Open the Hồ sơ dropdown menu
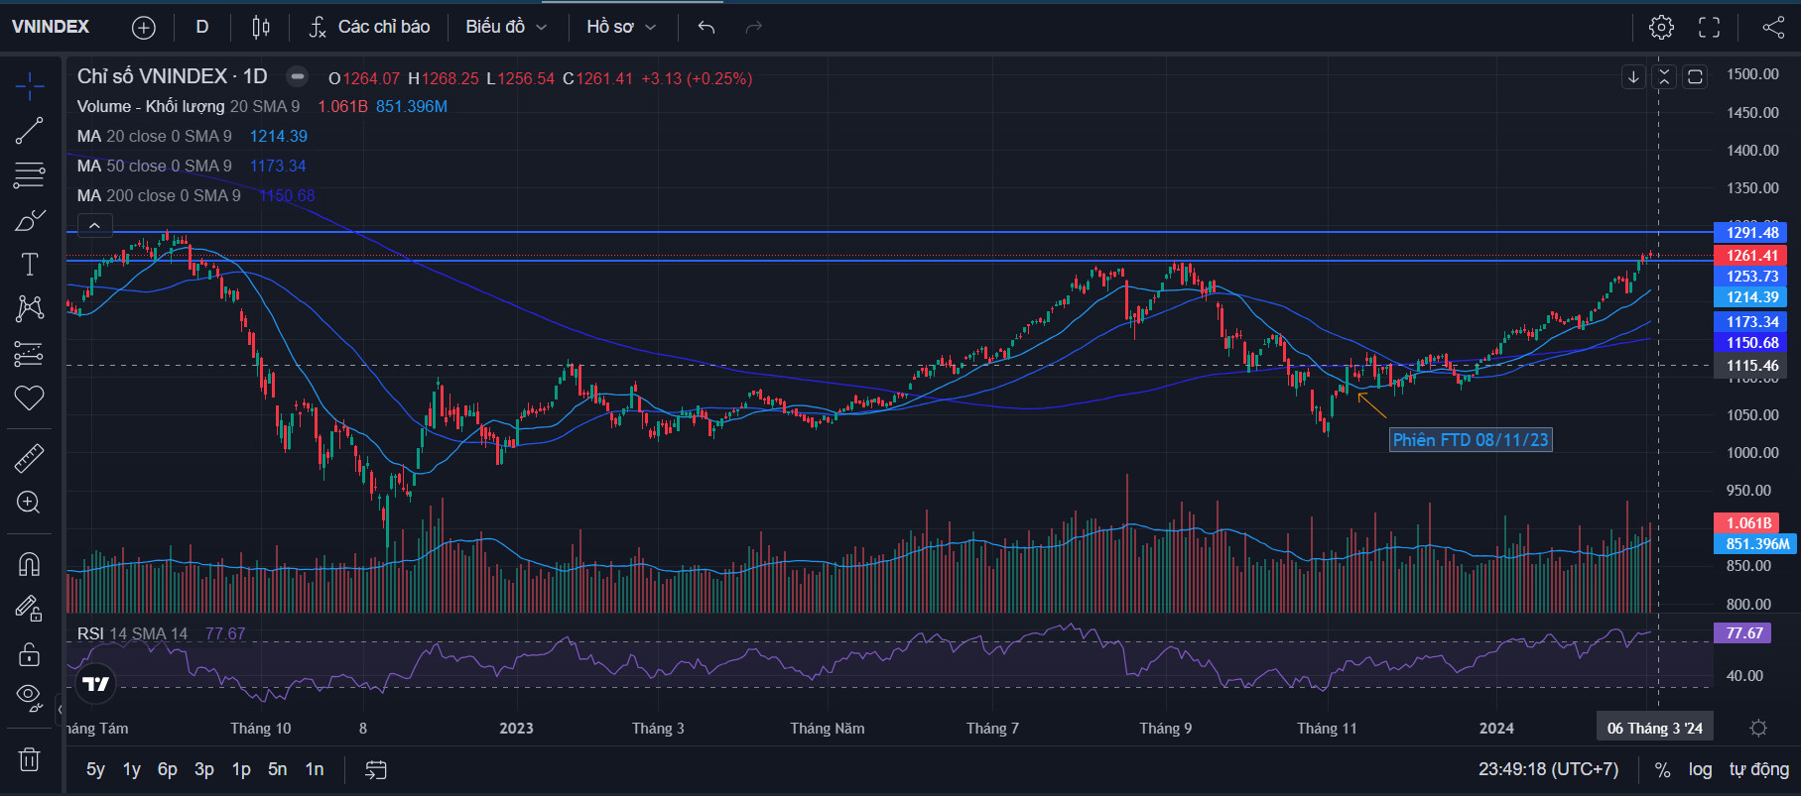1801x796 pixels. [x=621, y=27]
